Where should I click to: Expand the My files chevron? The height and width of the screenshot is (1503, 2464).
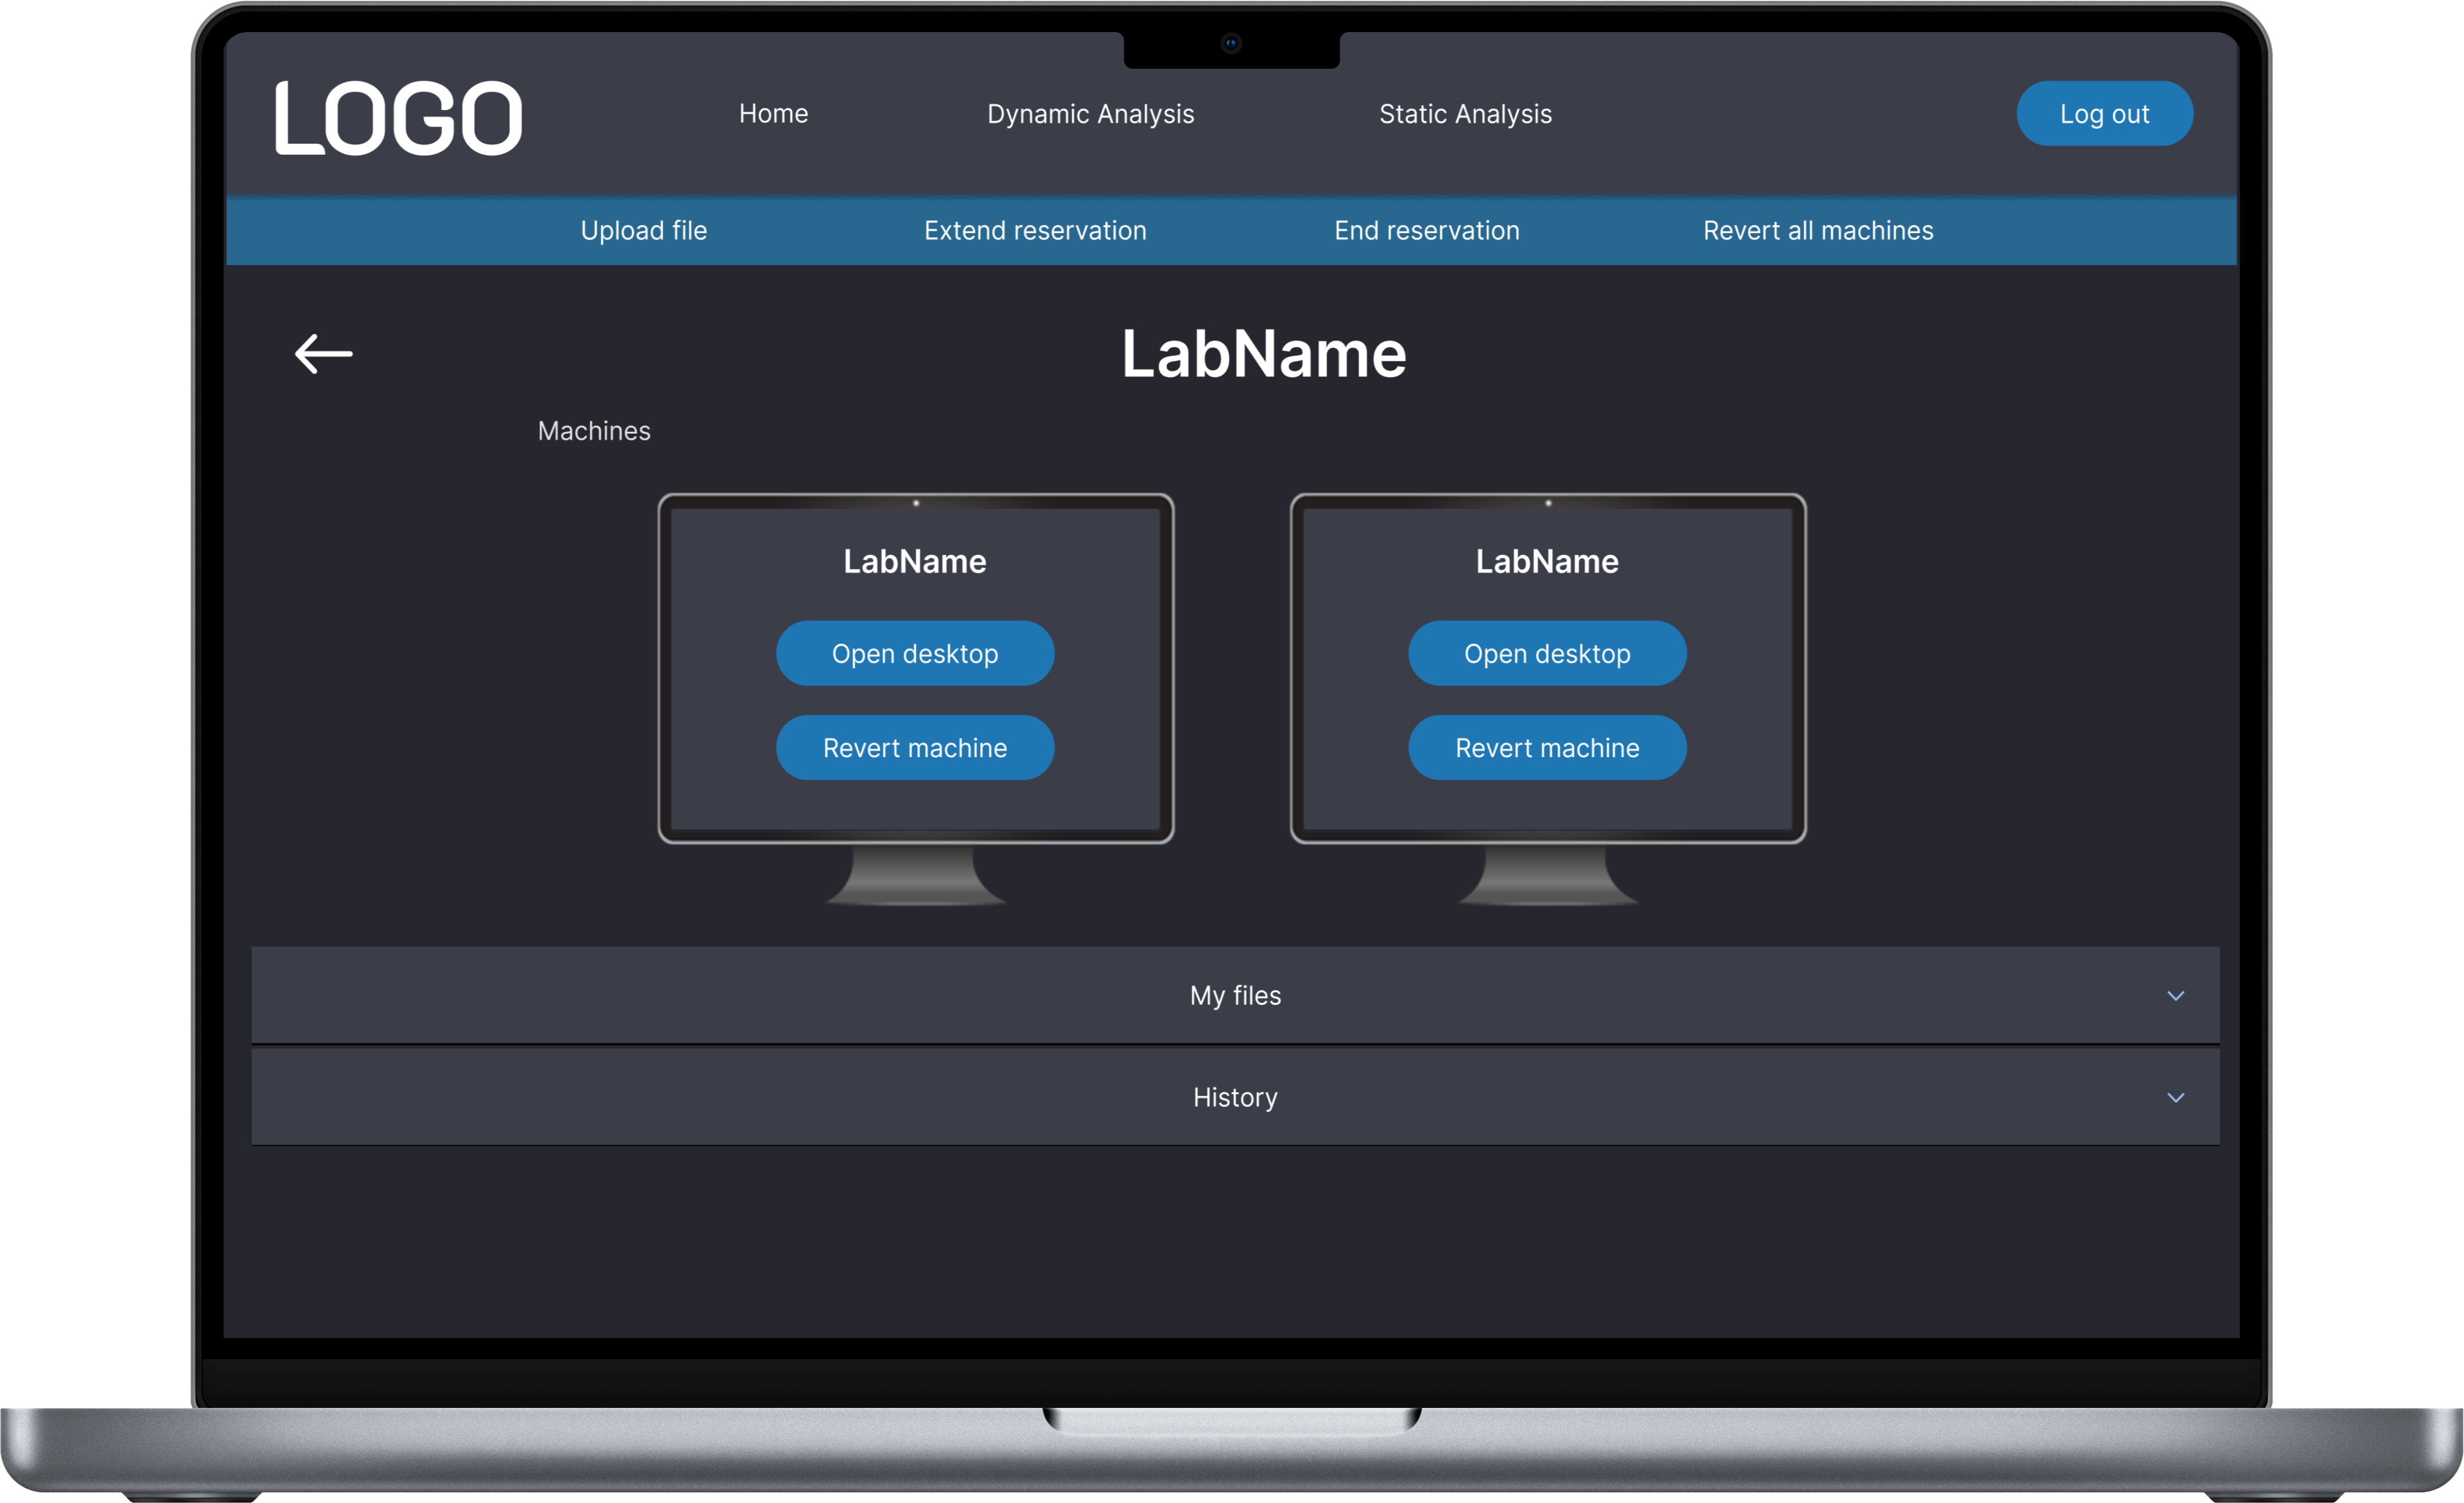[2175, 996]
